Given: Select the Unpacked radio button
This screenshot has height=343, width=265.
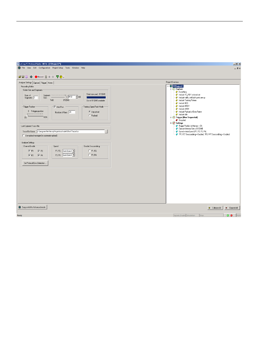Looking at the screenshot, I should click(x=89, y=112).
